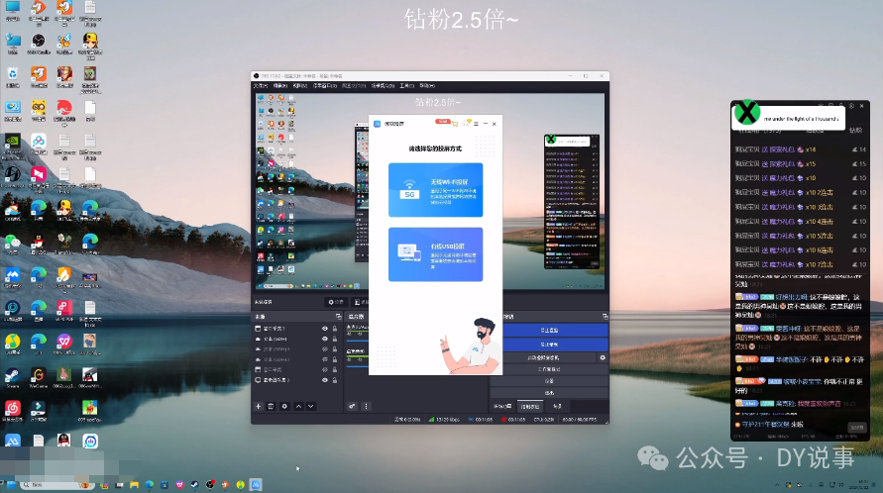Open message icon in casting app title bar
883x493 pixels.
coord(467,123)
